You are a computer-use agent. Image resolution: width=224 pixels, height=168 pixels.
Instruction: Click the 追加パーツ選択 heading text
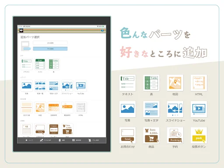[30, 37]
